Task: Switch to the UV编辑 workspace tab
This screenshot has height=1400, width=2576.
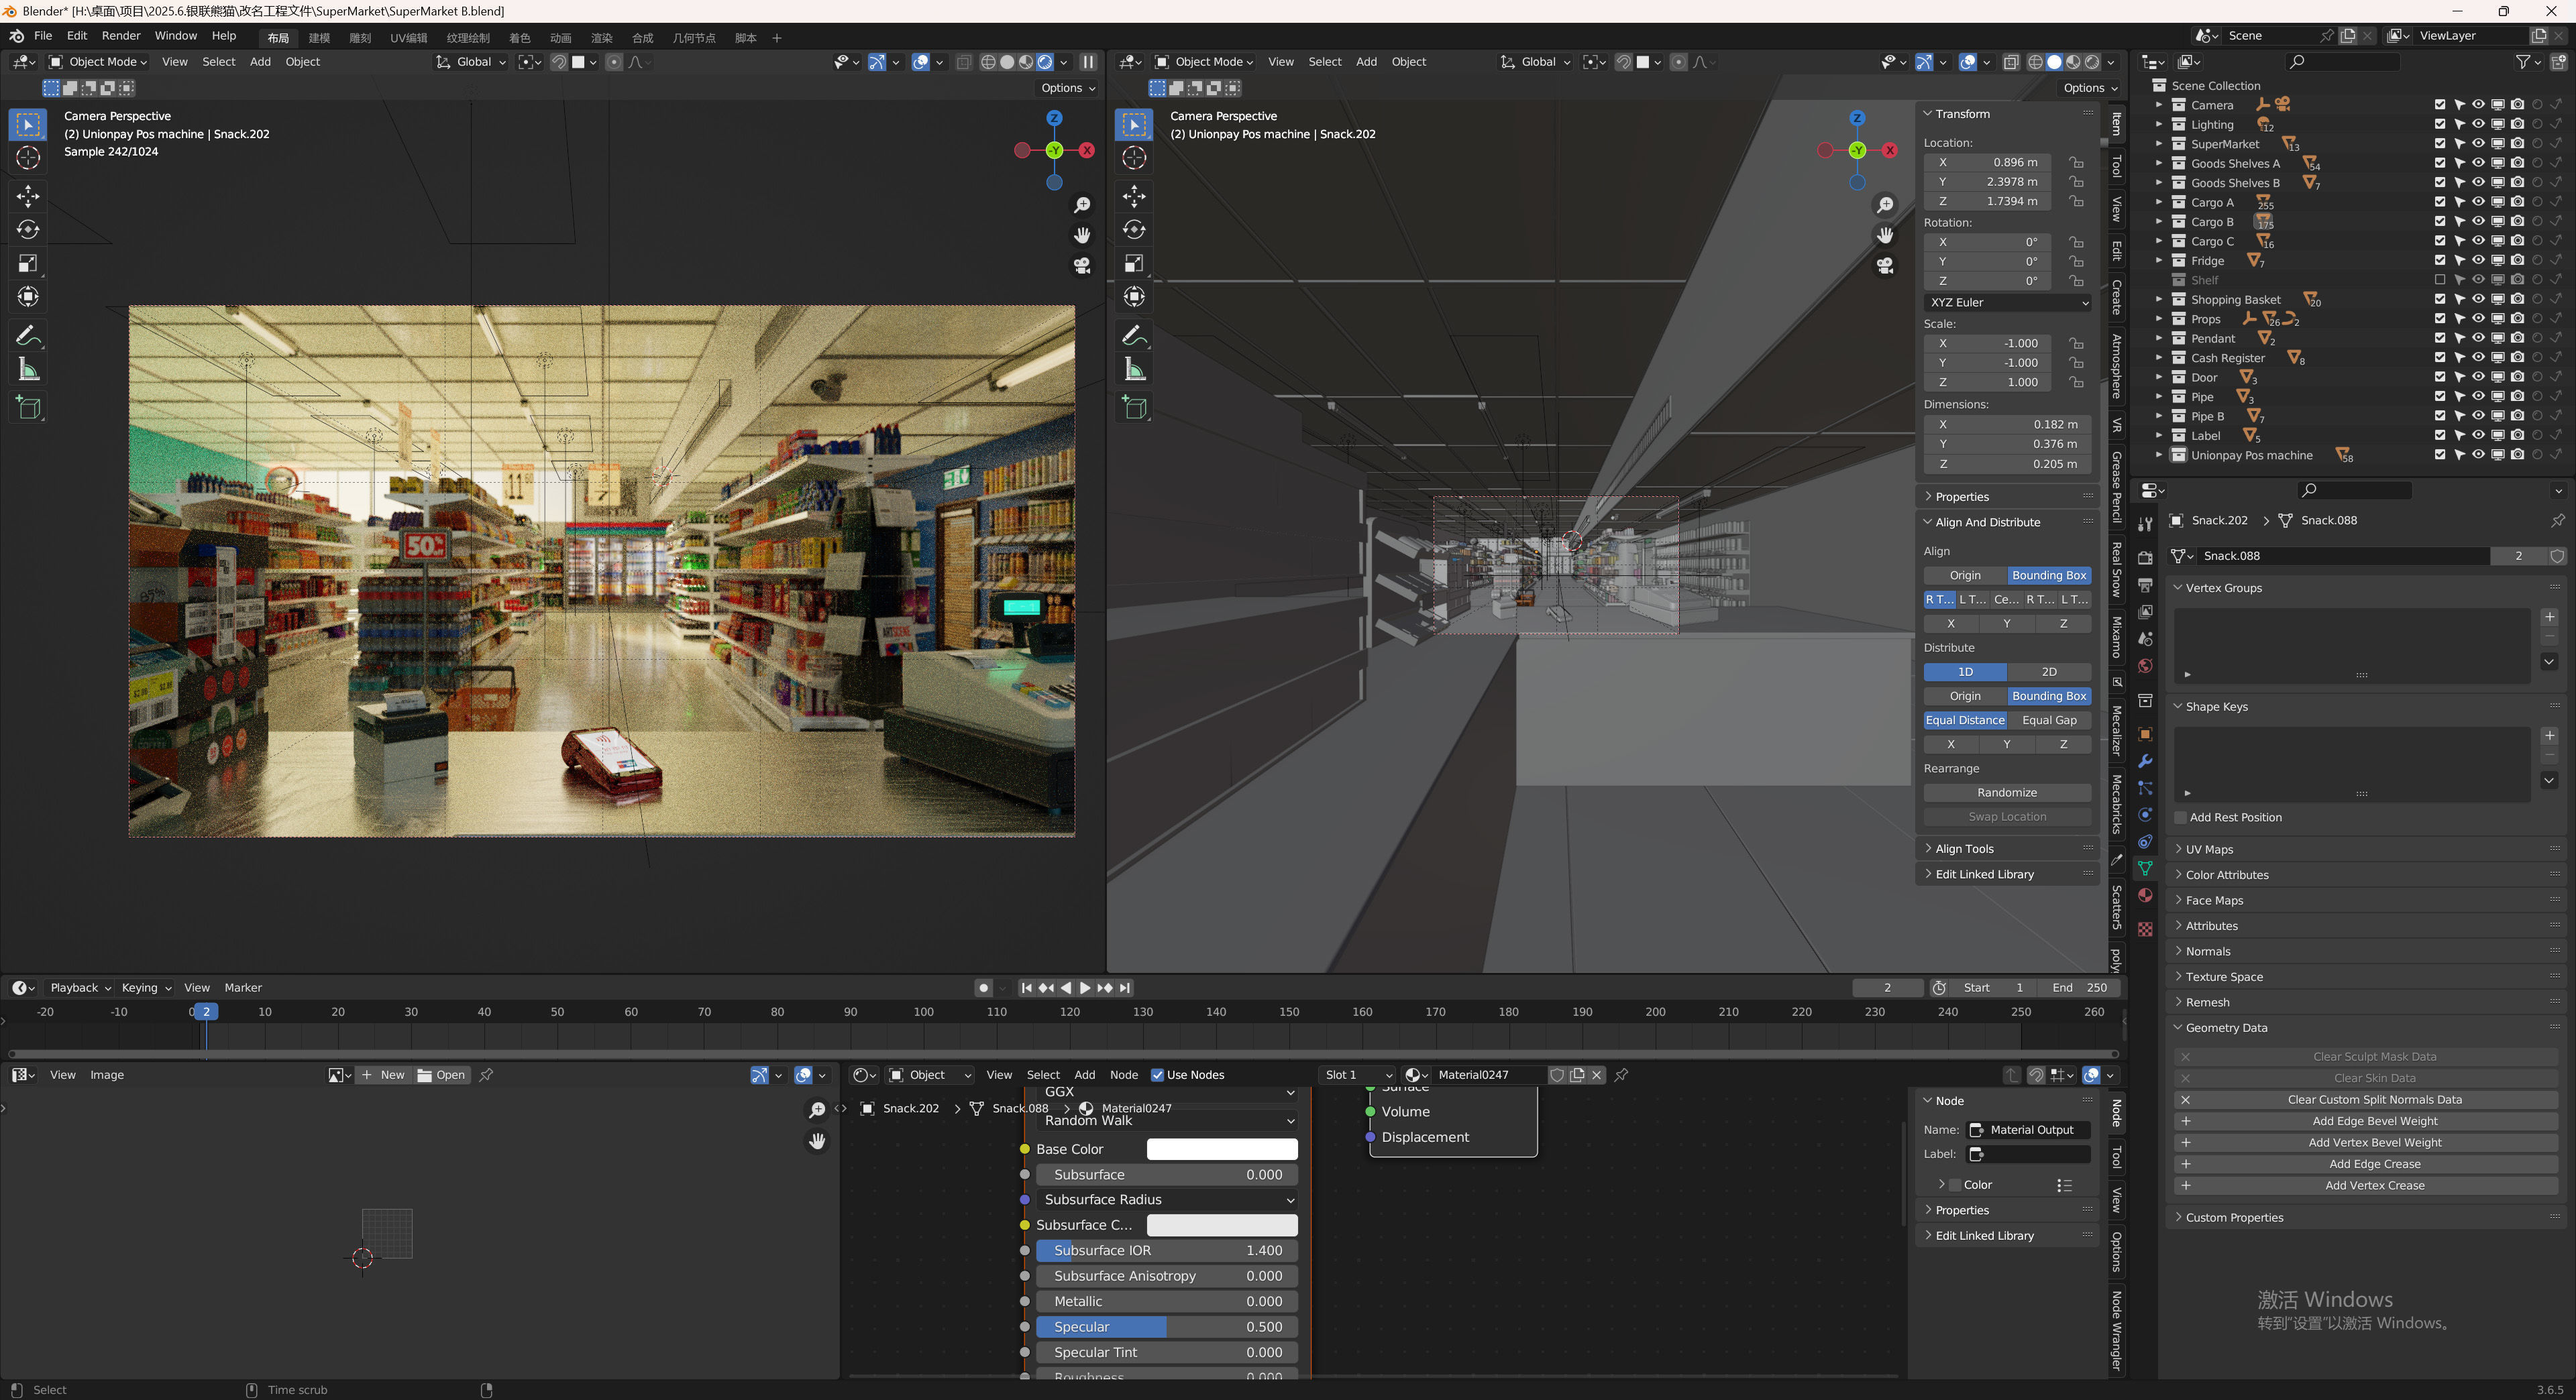Action: [408, 38]
